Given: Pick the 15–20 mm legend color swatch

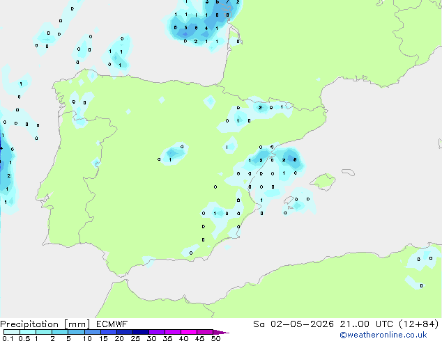Looking at the screenshot, I should (x=109, y=332).
